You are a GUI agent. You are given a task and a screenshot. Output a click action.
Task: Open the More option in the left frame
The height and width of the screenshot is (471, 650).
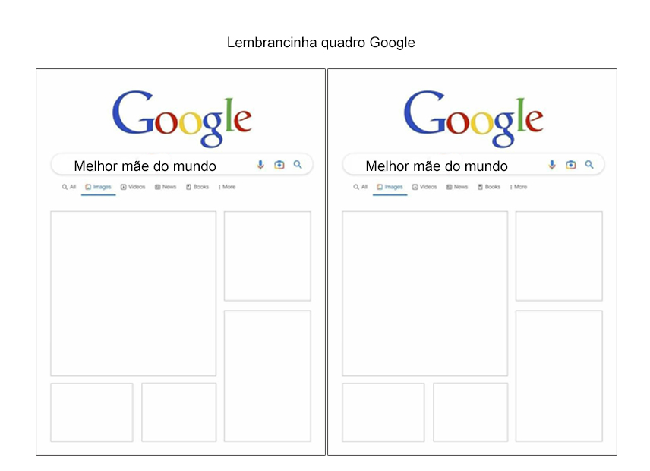tap(227, 187)
